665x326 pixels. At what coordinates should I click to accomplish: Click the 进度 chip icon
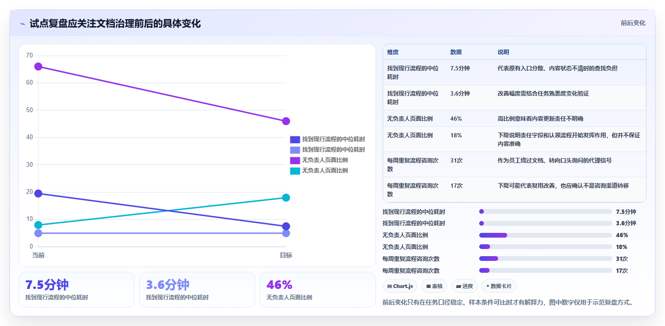(x=458, y=286)
